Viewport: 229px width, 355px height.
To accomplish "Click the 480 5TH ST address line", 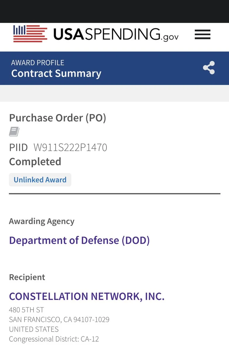I will pos(26,310).
